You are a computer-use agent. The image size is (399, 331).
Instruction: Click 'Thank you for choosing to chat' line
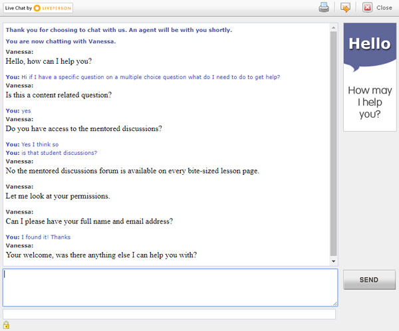(119, 30)
